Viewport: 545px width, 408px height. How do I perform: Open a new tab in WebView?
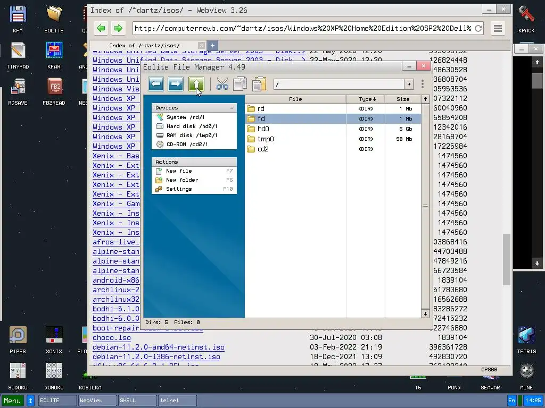coord(212,46)
